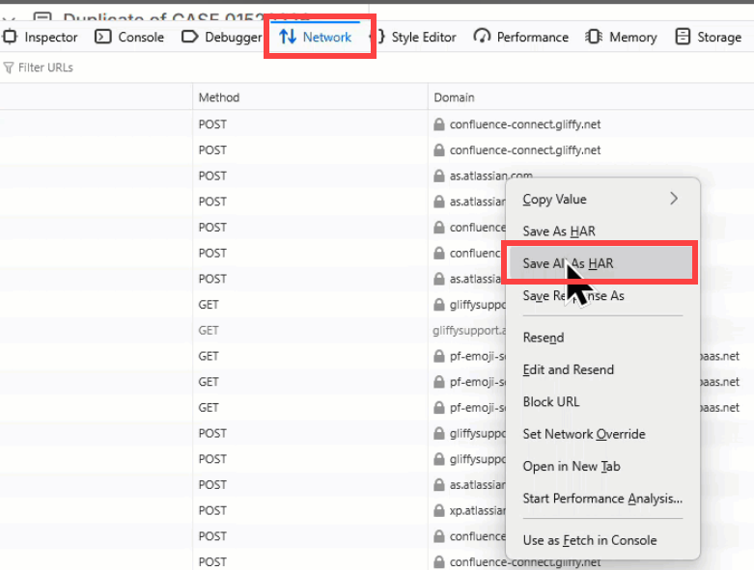The height and width of the screenshot is (570, 754).
Task: Select the Network tab
Action: pyautogui.click(x=316, y=38)
